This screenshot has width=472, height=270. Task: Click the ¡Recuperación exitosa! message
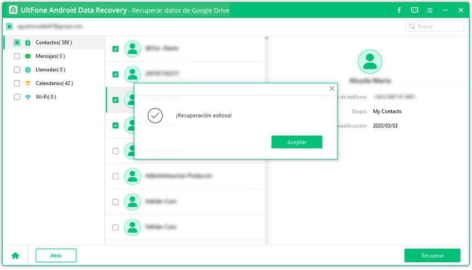[204, 116]
